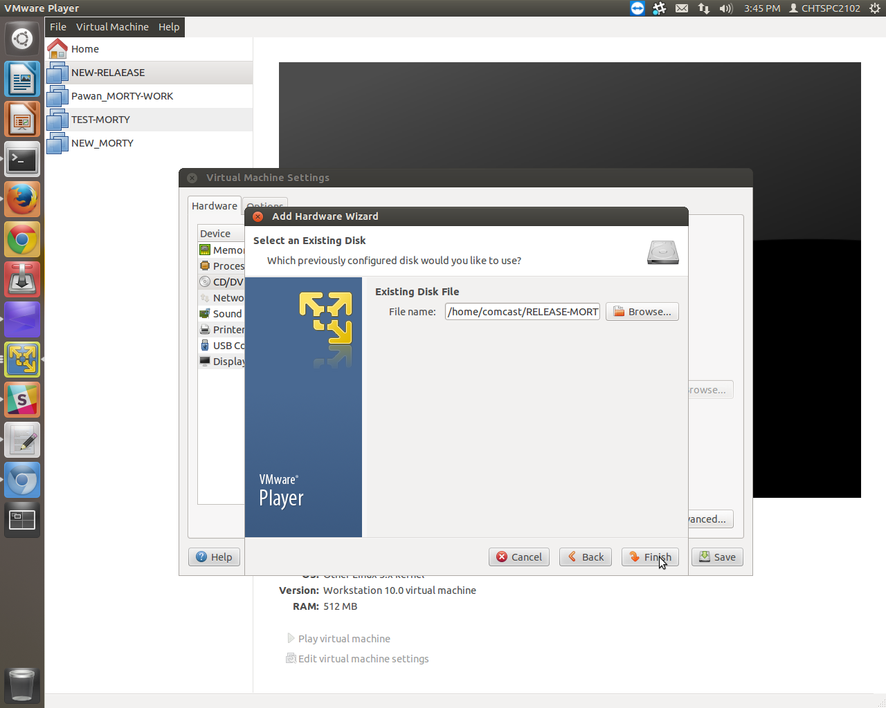This screenshot has height=708, width=886.
Task: Open Firefox from the launcher
Action: click(22, 200)
